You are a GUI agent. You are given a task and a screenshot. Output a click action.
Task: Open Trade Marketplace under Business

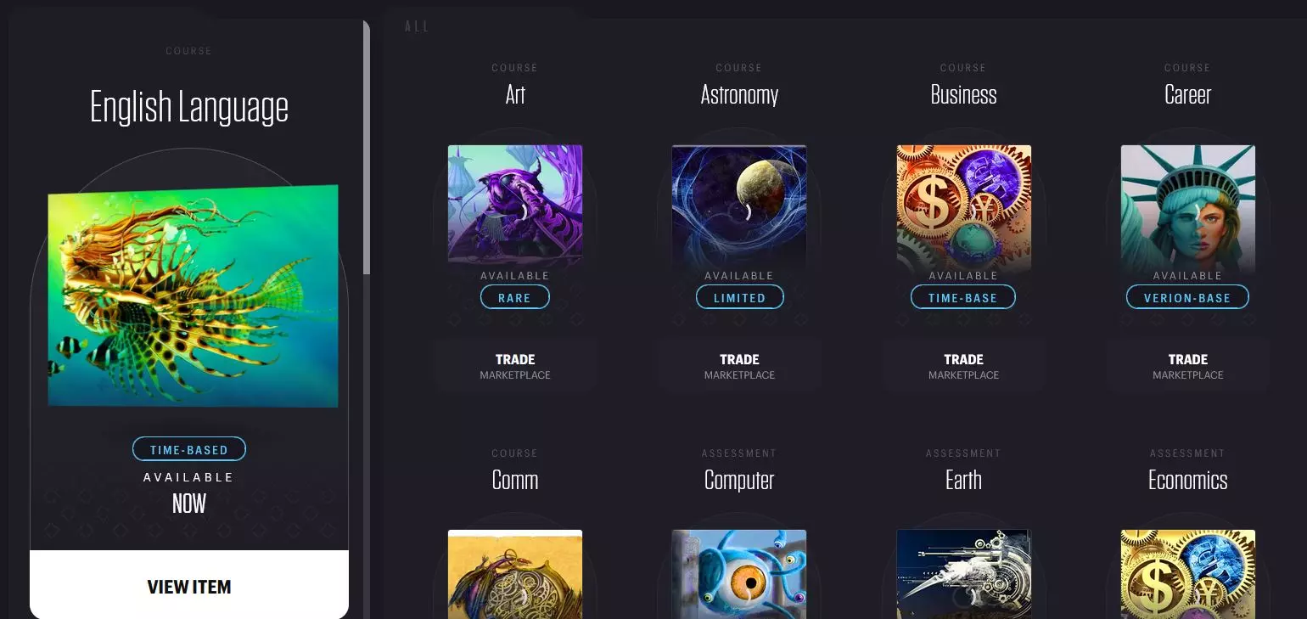pyautogui.click(x=964, y=366)
